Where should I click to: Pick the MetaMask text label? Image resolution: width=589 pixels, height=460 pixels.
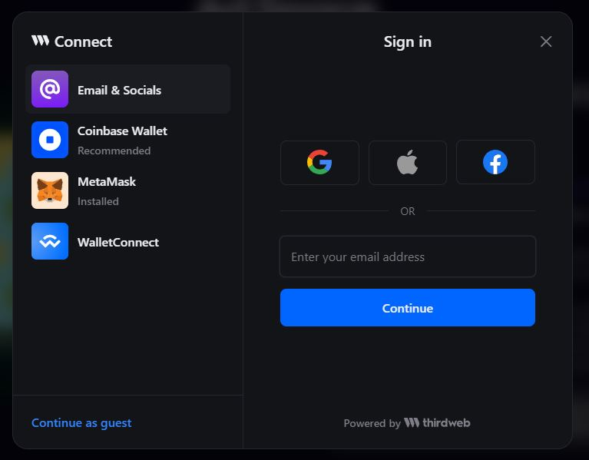[x=107, y=181]
